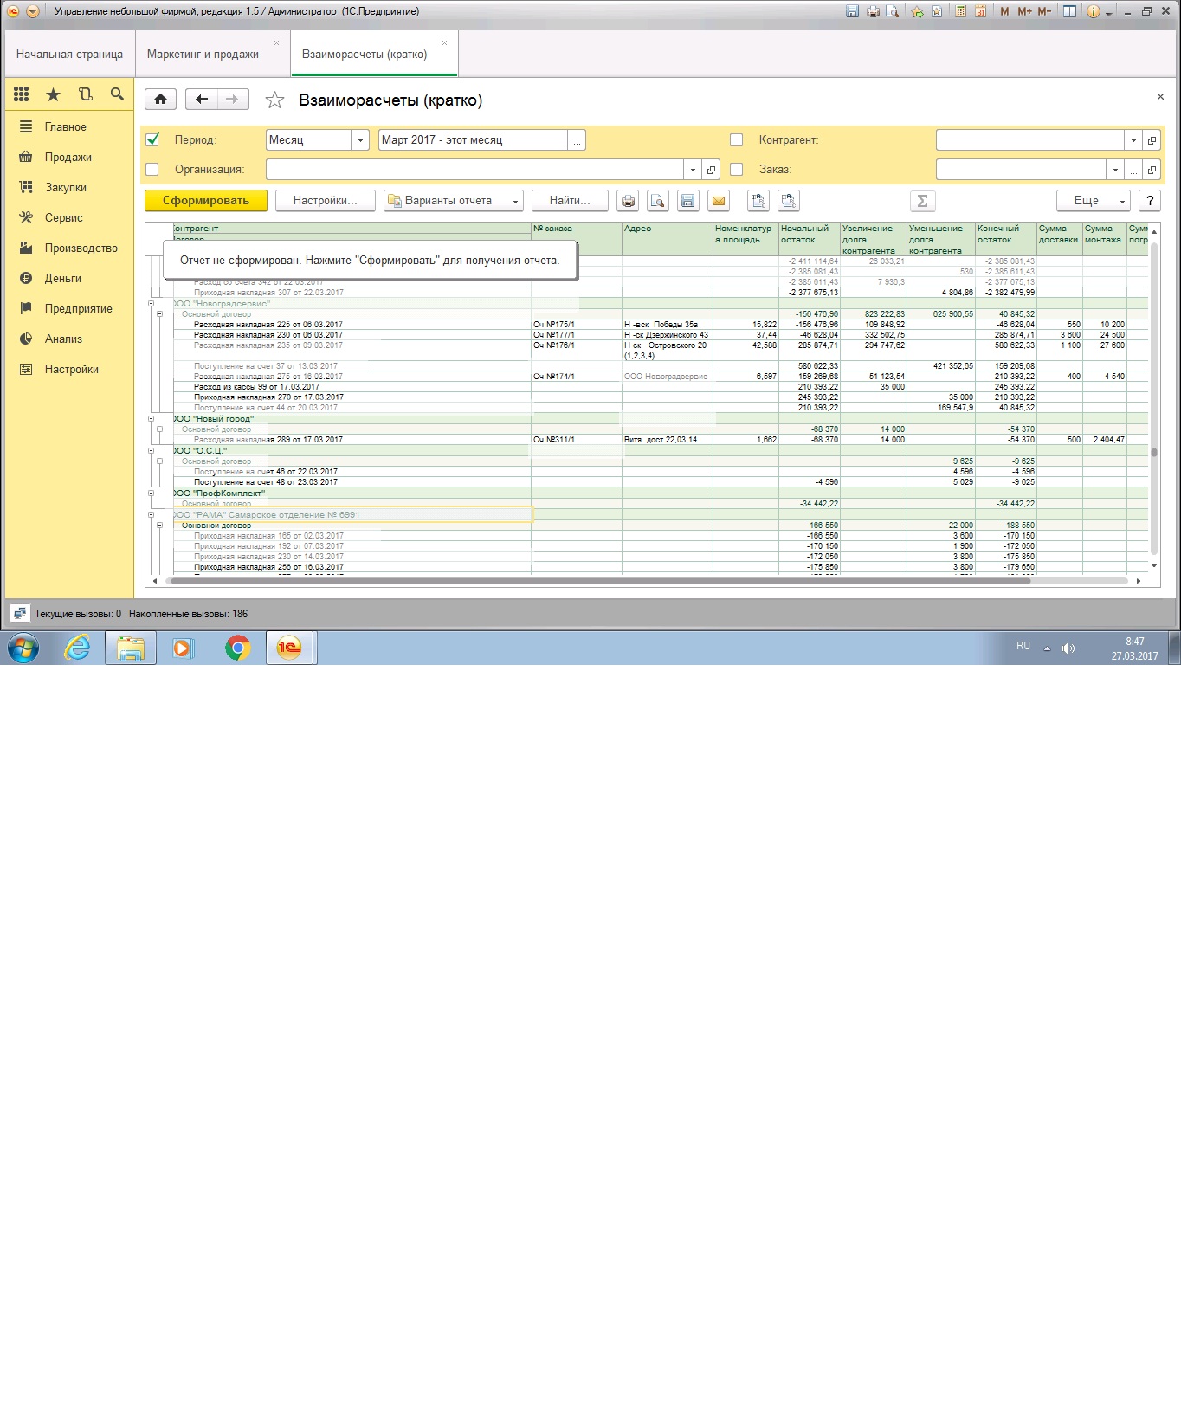Open the Месяц period type dropdown

click(360, 140)
